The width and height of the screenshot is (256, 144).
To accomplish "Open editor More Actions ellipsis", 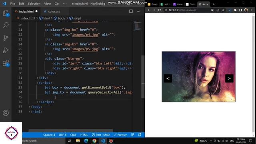I will pos(138,11).
